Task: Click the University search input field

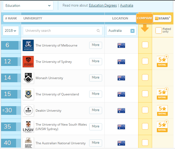Action: pyautogui.click(x=63, y=31)
